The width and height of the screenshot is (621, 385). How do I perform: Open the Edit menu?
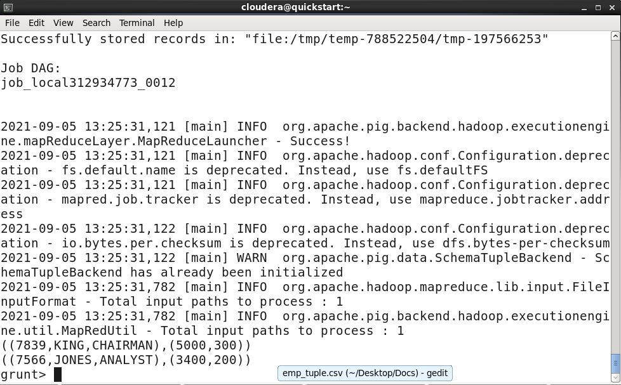(x=36, y=23)
